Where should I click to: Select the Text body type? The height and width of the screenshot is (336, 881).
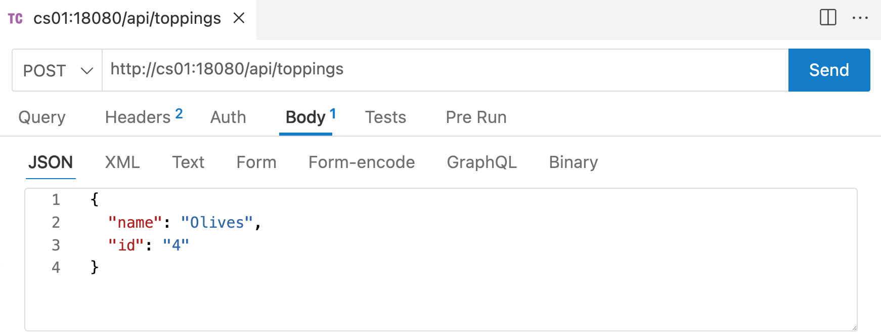tap(188, 162)
